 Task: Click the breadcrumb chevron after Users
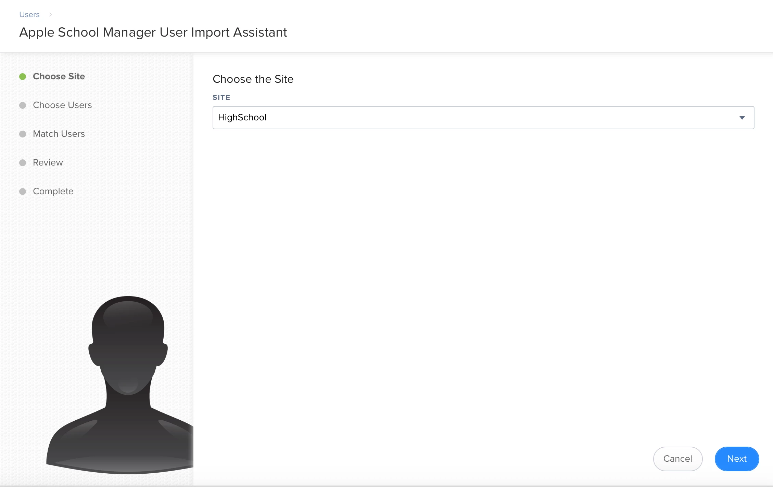tap(50, 14)
